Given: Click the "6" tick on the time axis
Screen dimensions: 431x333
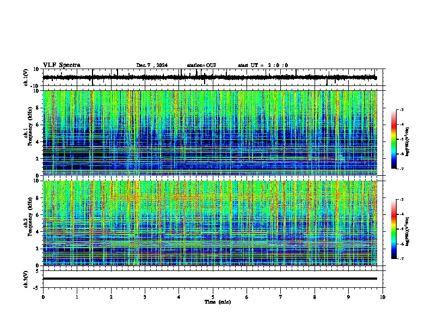Looking at the screenshot, I should [247, 297].
